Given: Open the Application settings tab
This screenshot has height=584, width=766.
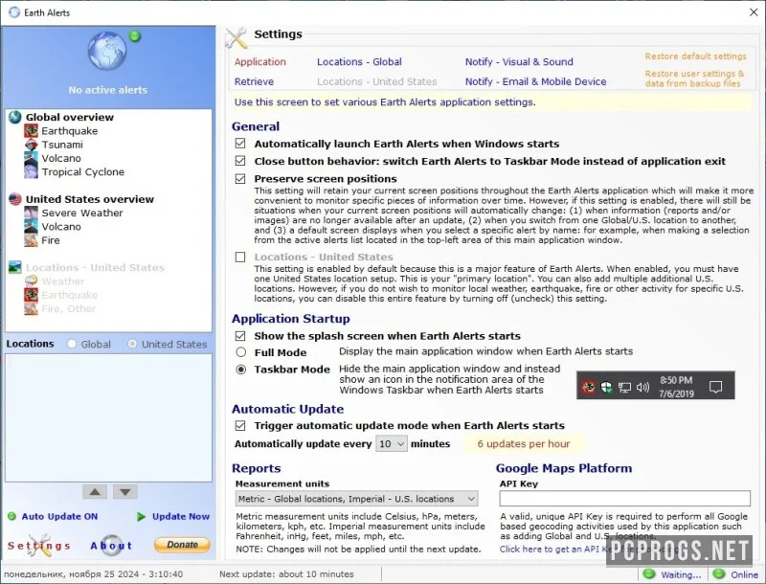Looking at the screenshot, I should coord(259,61).
